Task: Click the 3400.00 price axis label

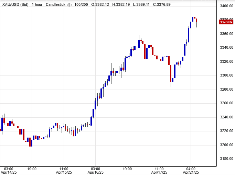Action: [226, 6]
